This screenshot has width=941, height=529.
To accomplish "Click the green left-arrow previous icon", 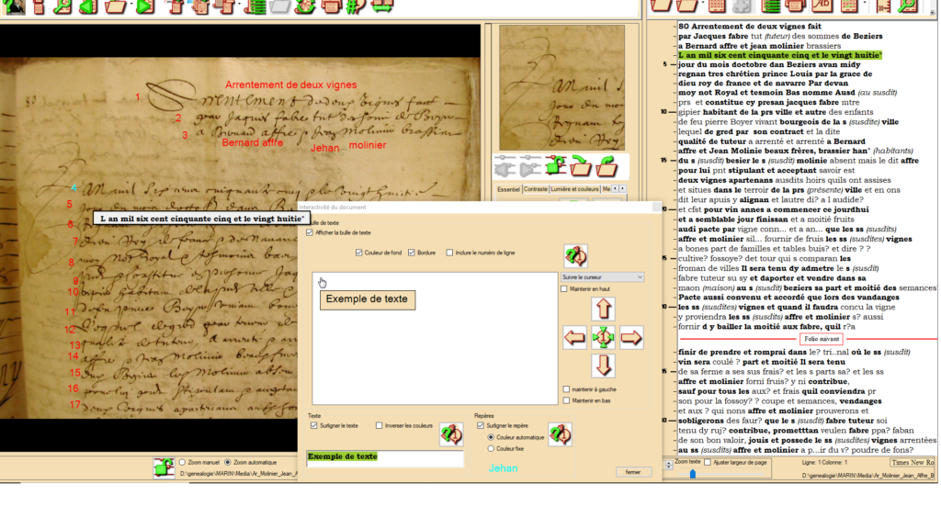I will click(x=88, y=6).
